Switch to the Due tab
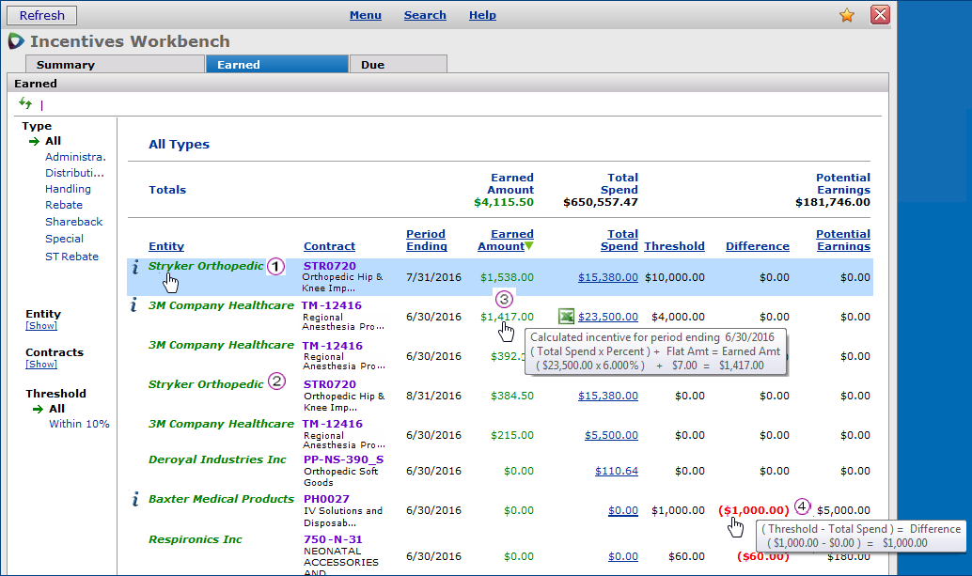This screenshot has height=576, width=972. 372,65
